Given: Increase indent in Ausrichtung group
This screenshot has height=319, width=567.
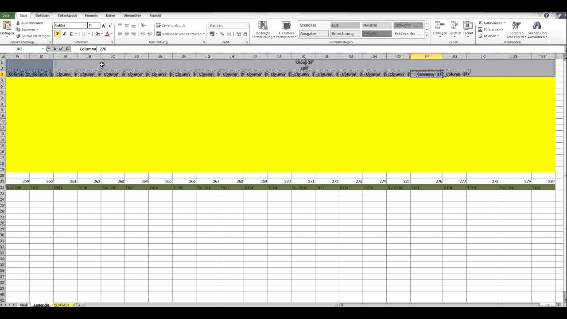Looking at the screenshot, I should point(150,34).
